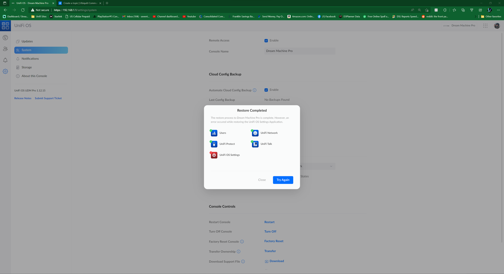504x274 pixels.
Task: Click the Try Again button
Action: coord(283,180)
